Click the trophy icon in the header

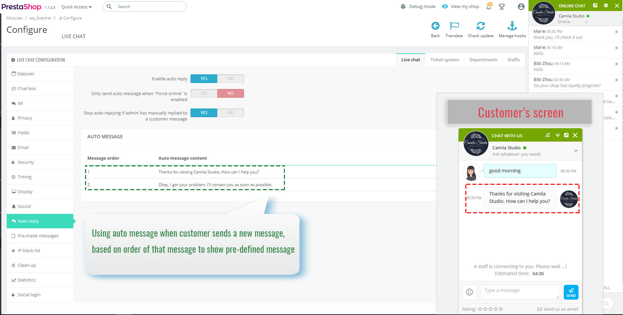click(502, 7)
